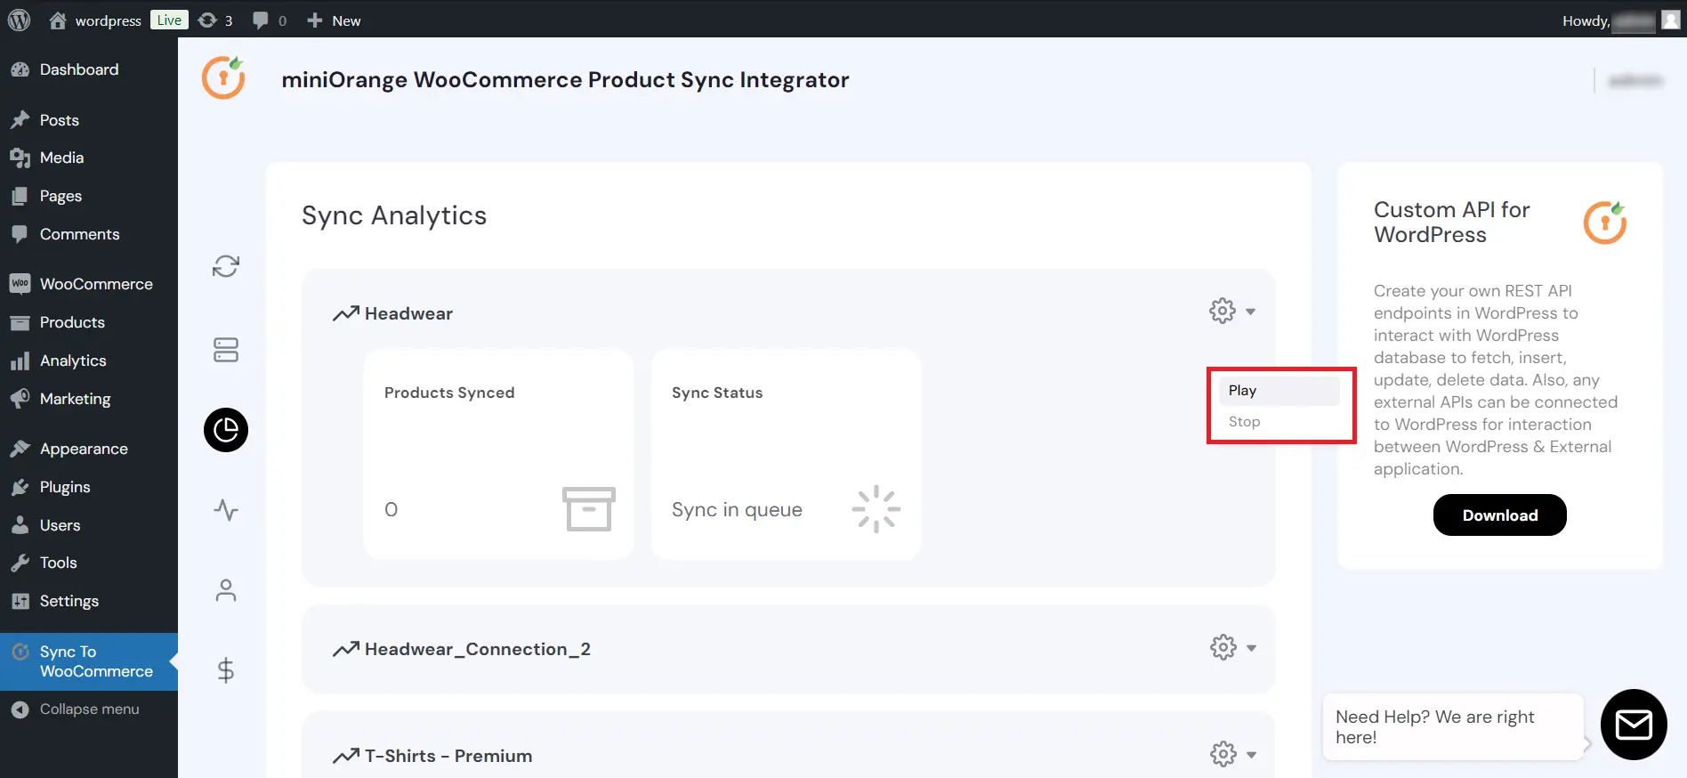Click the T-Shirts - Premium settings gear
Screen dimensions: 1687x778
pos(1223,754)
